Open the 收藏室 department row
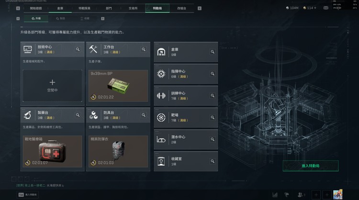Viewport: 359px width, 200px height. [186, 161]
